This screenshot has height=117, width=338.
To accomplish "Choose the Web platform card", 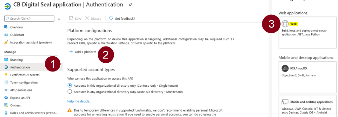I will point(308,33).
